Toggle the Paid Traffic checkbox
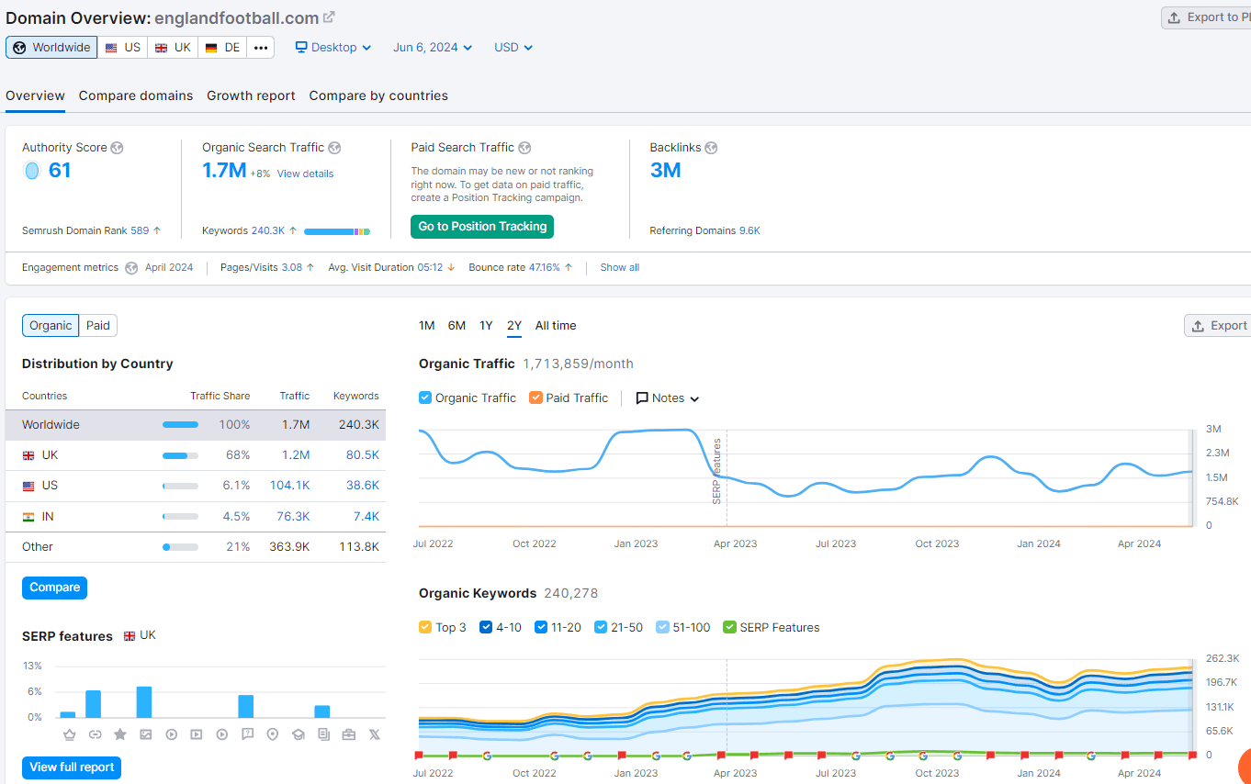Viewport: 1251px width, 784px height. click(535, 398)
